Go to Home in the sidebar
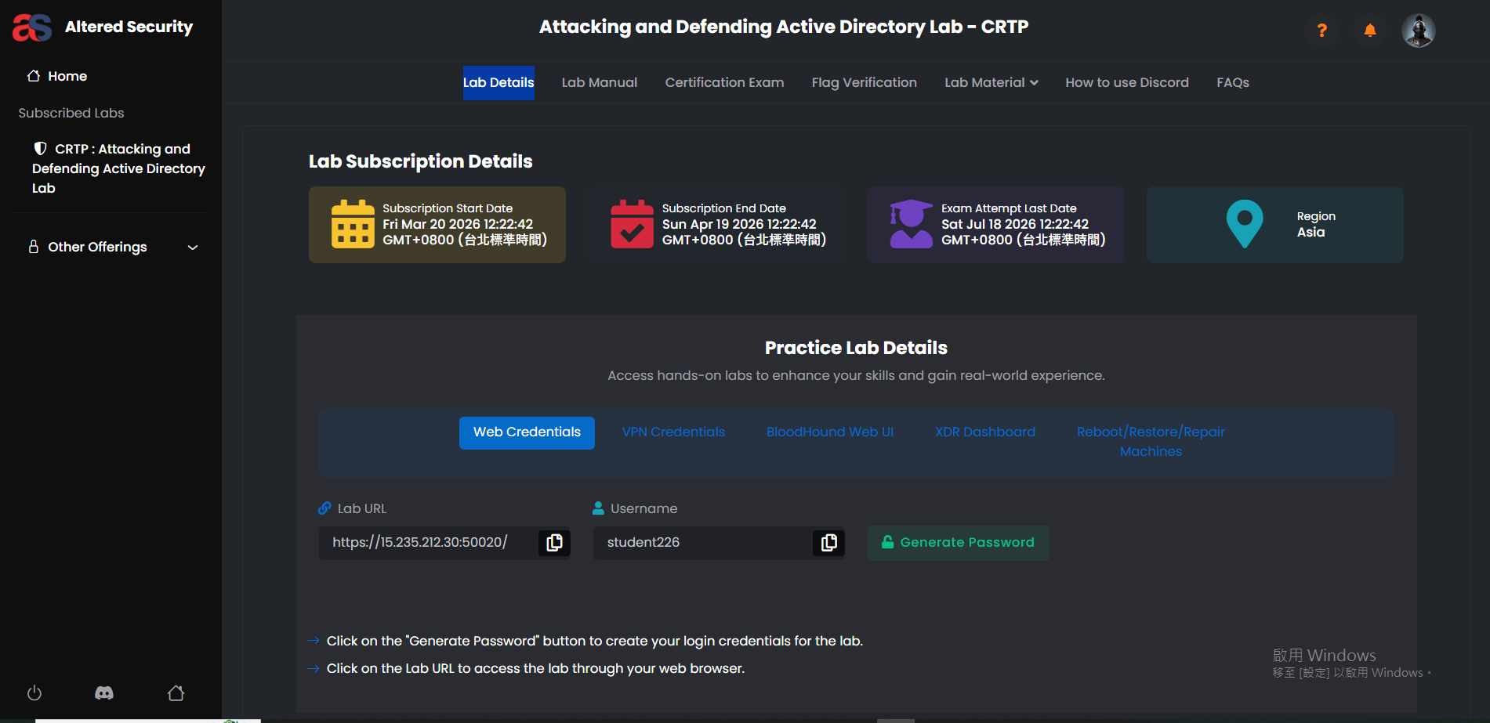 (x=67, y=76)
